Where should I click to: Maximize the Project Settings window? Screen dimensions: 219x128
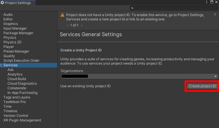[x=212, y=2]
